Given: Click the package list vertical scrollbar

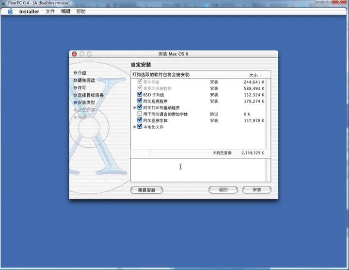Looking at the screenshot, I should pyautogui.click(x=268, y=114).
